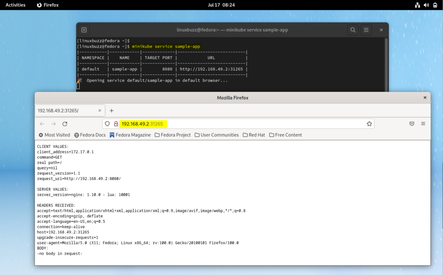Image resolution: width=443 pixels, height=275 pixels.
Task: Close the Mozilla Firefox window
Action: [x=425, y=97]
